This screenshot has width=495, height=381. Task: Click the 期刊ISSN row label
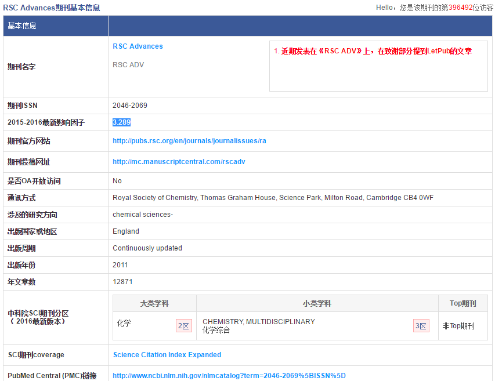pyautogui.click(x=23, y=106)
